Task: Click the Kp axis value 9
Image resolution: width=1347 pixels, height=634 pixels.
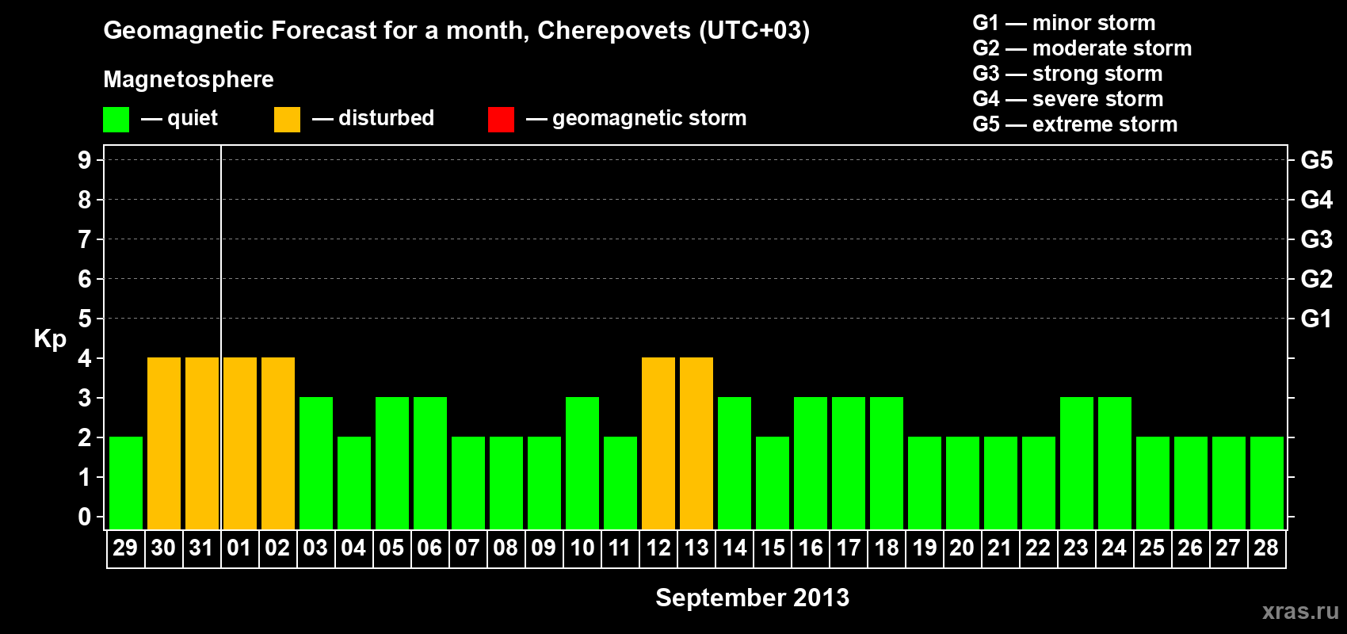Action: (84, 160)
